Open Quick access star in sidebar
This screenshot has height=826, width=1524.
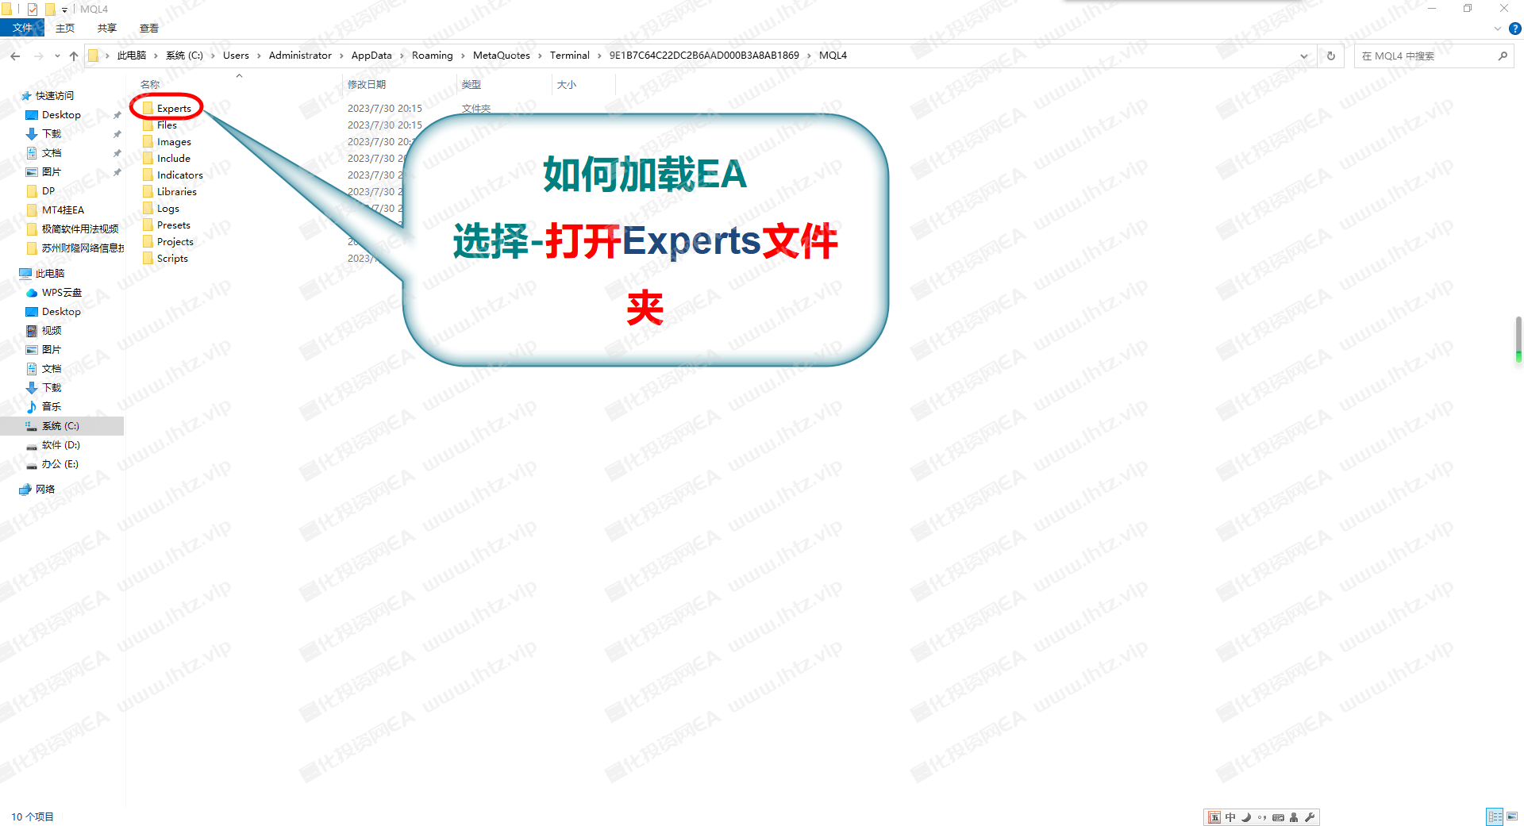click(x=26, y=96)
